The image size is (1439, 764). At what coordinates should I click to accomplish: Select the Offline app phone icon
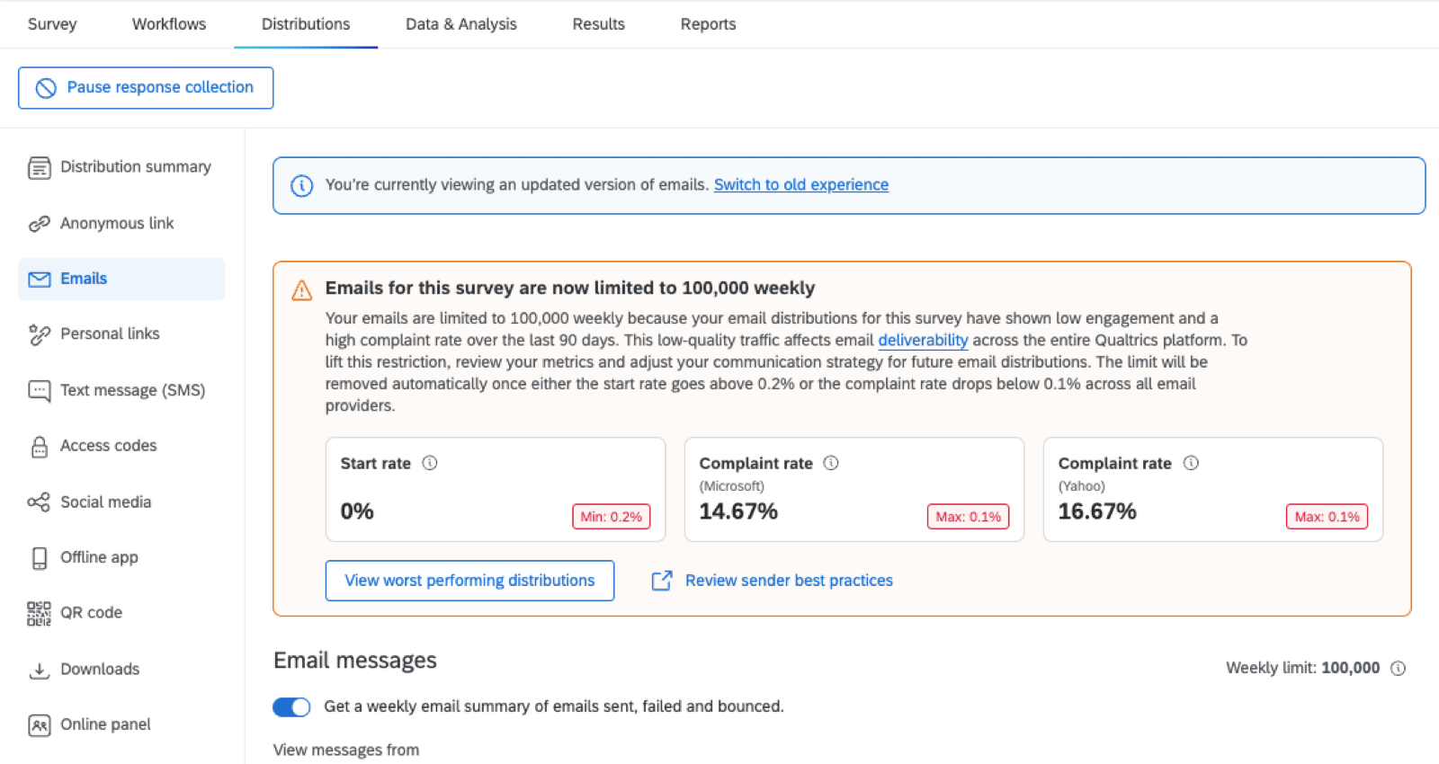pos(39,557)
